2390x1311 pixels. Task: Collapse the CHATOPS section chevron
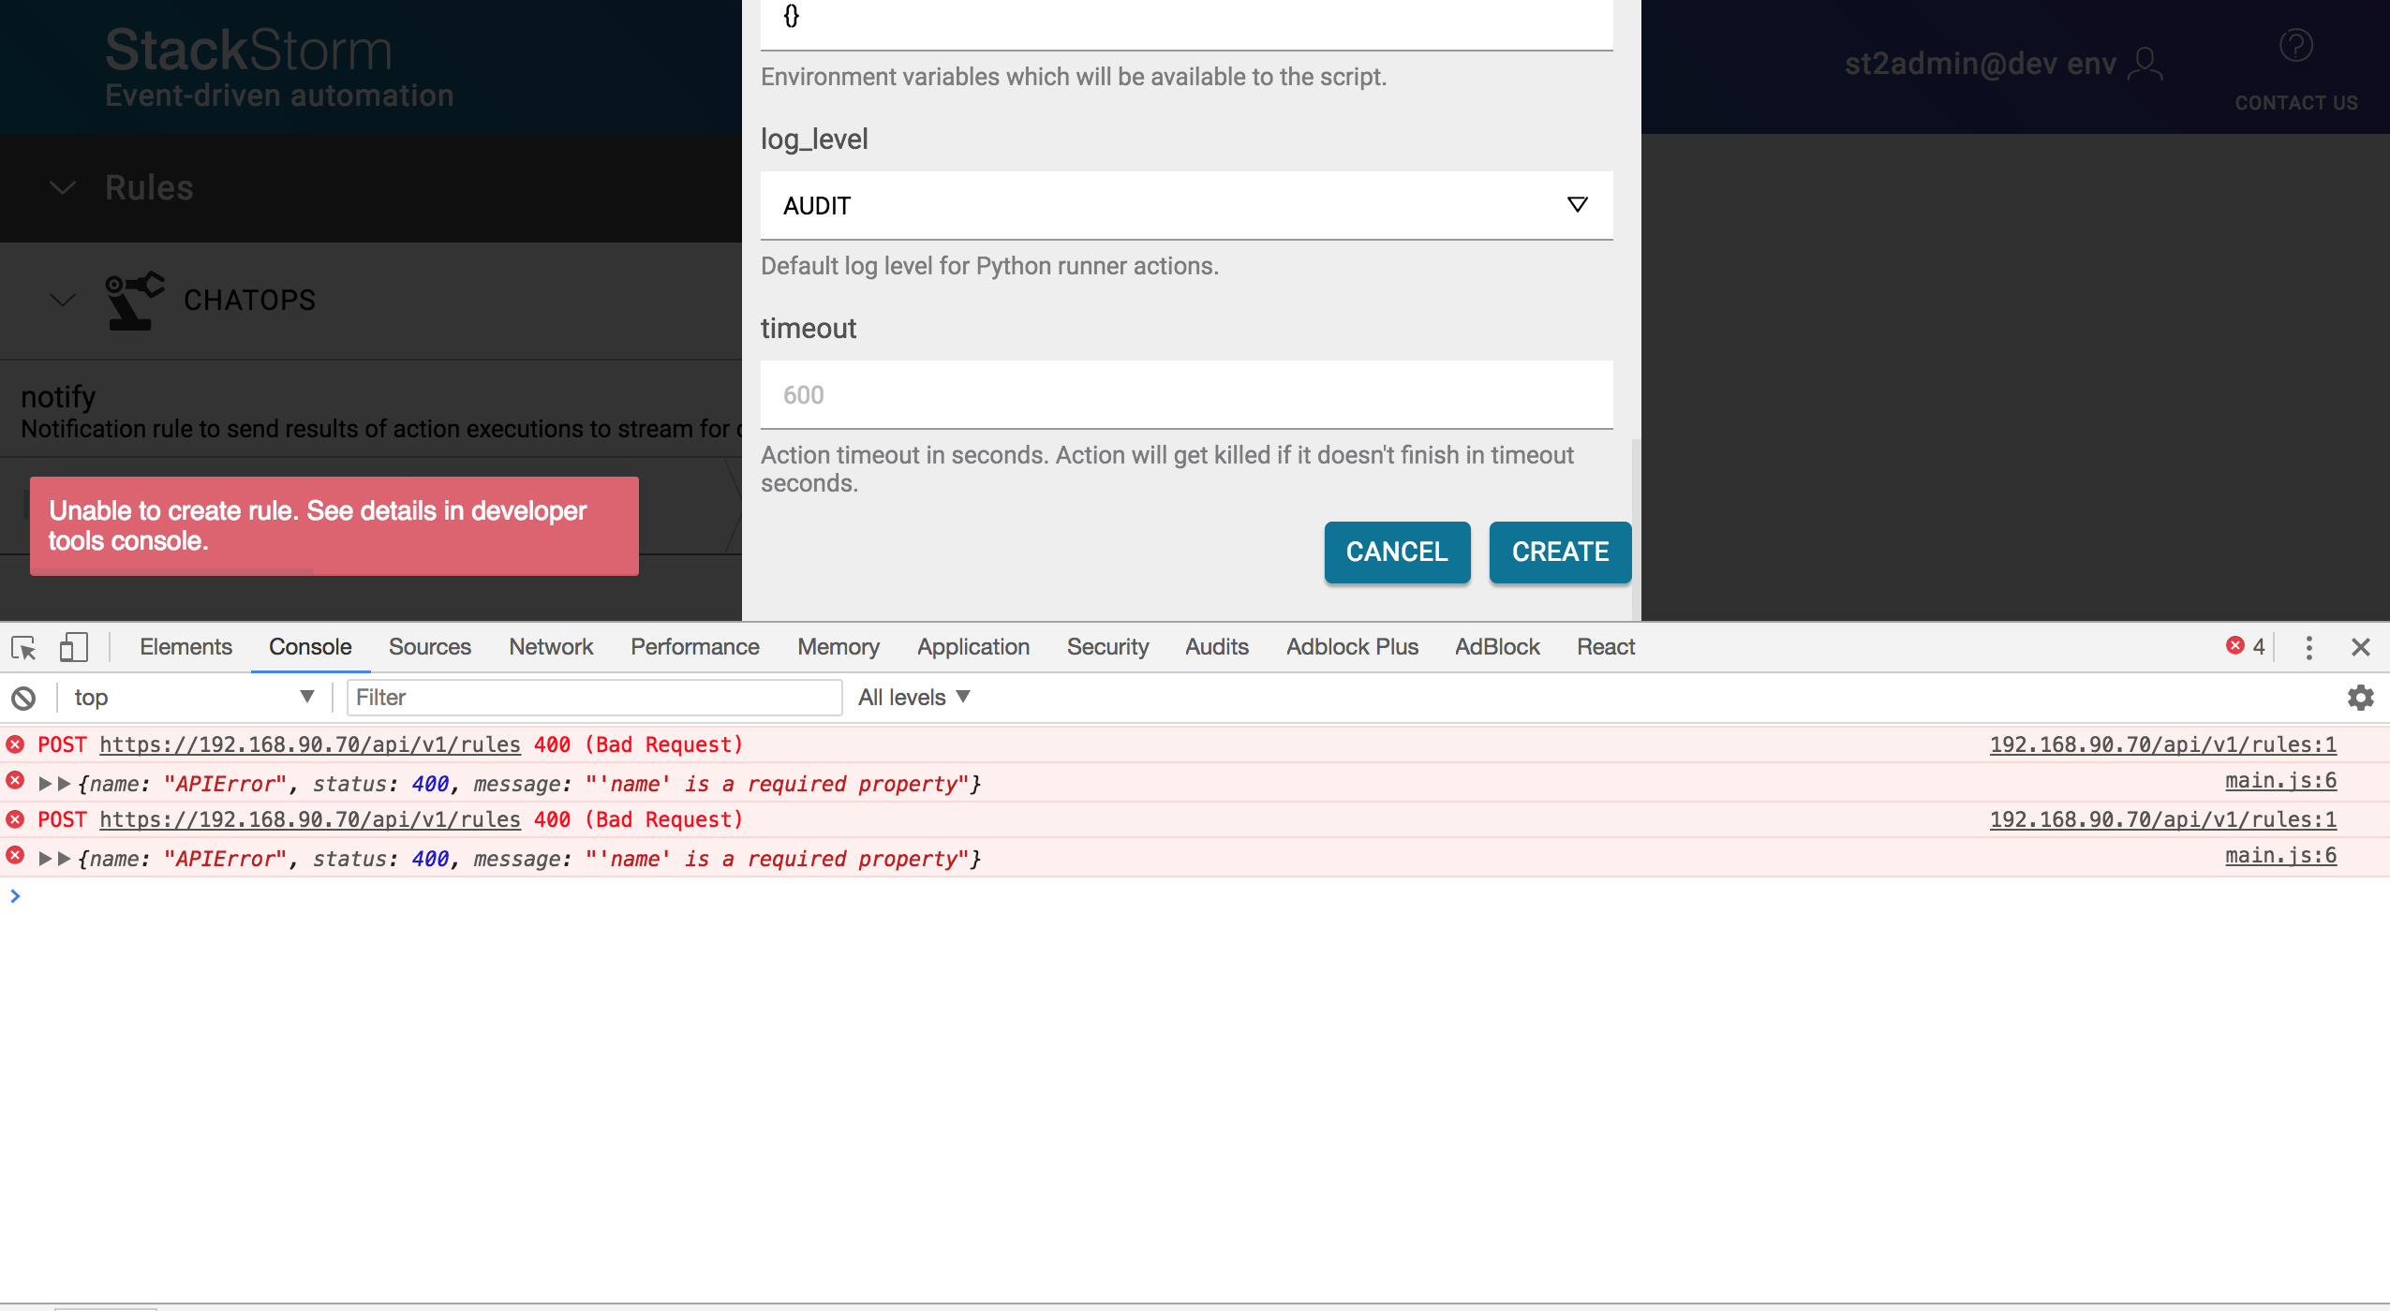click(x=62, y=300)
